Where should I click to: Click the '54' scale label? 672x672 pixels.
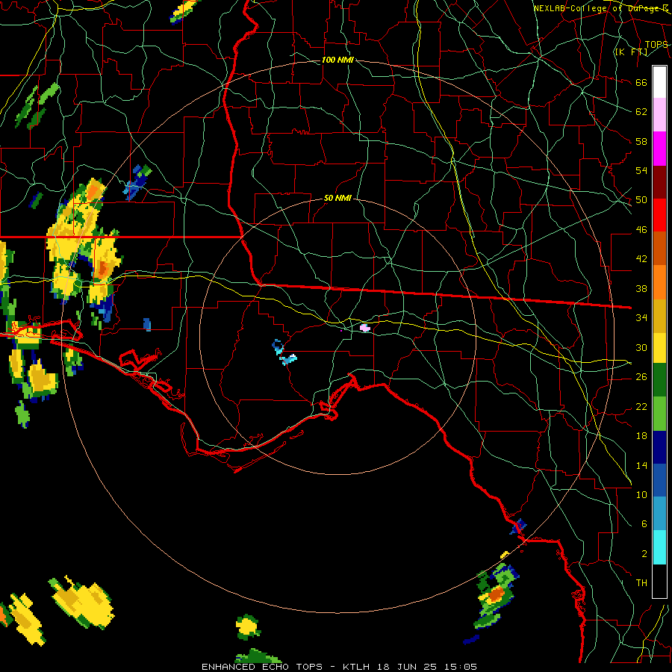pos(641,170)
